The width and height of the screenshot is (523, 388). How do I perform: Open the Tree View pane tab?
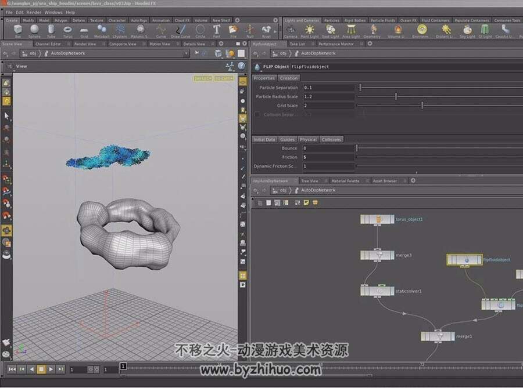coord(310,181)
